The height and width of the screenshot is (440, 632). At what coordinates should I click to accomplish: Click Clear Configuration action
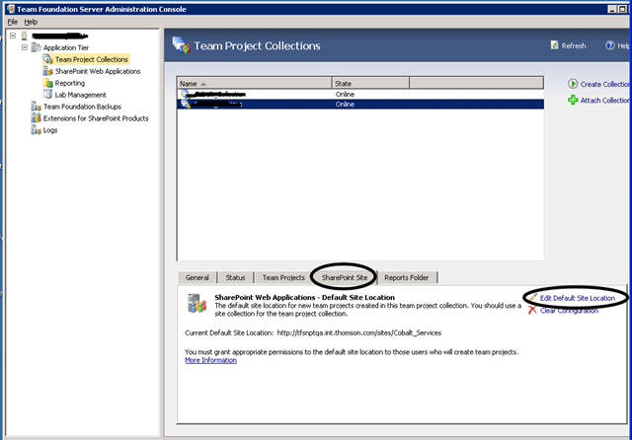pos(569,311)
